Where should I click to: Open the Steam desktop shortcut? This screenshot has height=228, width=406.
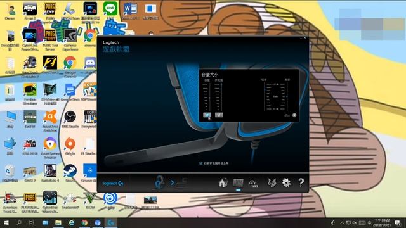pyautogui.click(x=70, y=173)
